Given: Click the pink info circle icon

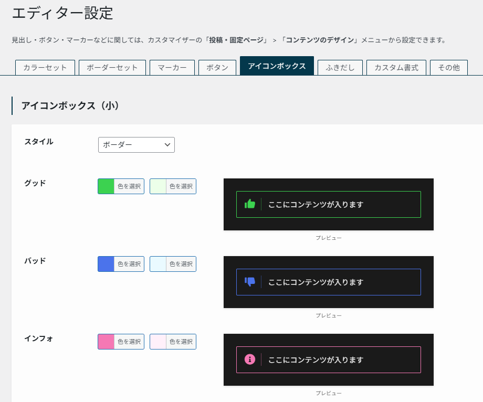Looking at the screenshot, I should (x=250, y=359).
